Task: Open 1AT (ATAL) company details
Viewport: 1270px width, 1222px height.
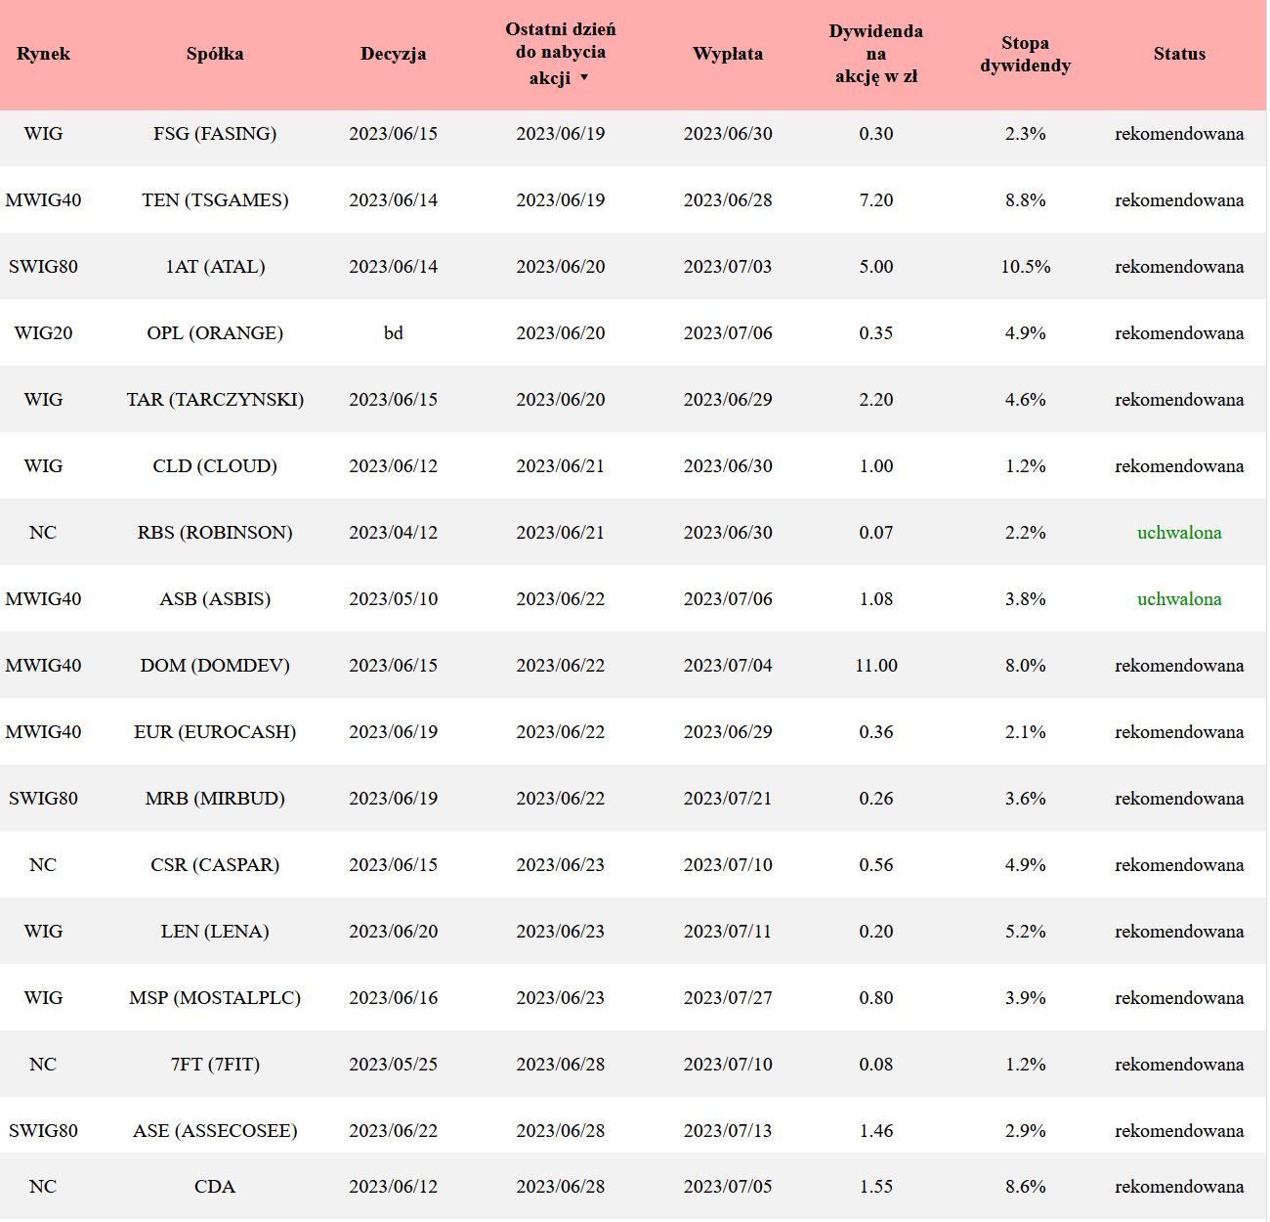Action: coord(215,267)
